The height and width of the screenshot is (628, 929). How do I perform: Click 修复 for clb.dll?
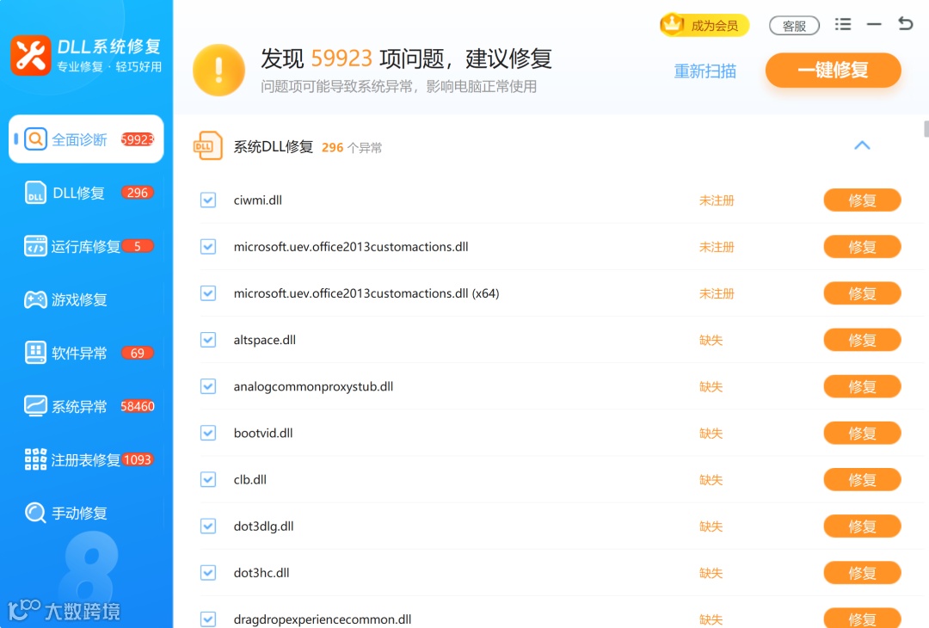[x=862, y=480]
